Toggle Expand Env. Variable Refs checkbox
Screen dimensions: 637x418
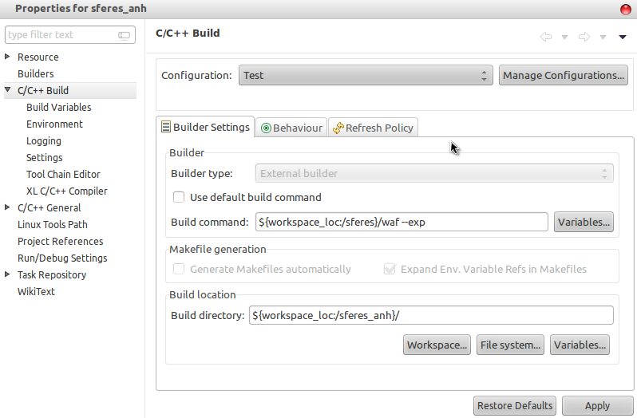tap(390, 269)
